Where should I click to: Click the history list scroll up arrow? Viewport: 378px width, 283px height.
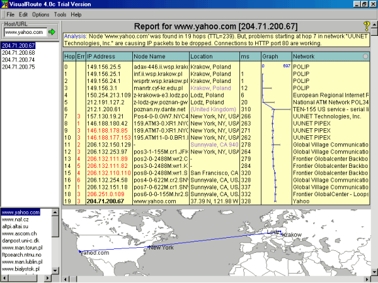click(x=55, y=213)
